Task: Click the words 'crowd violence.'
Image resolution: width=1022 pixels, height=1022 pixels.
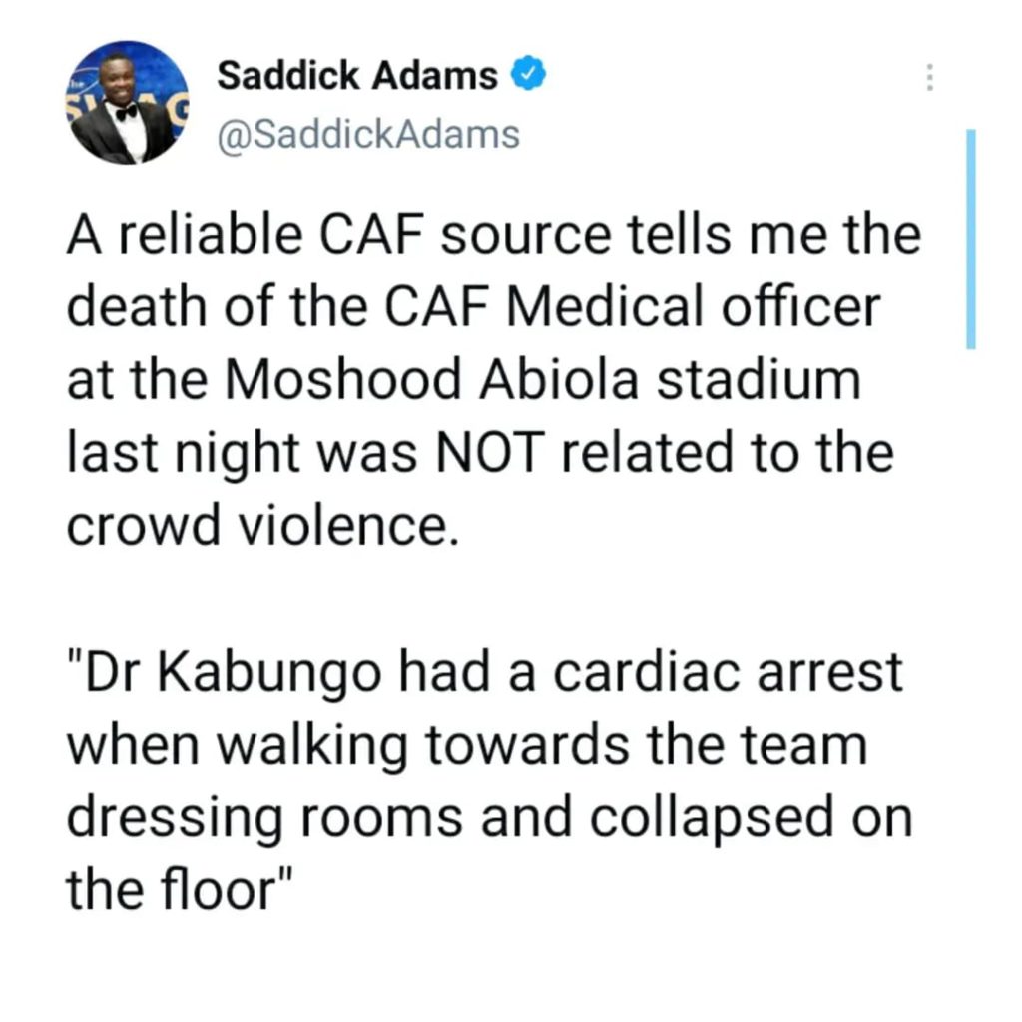Action: [262, 526]
